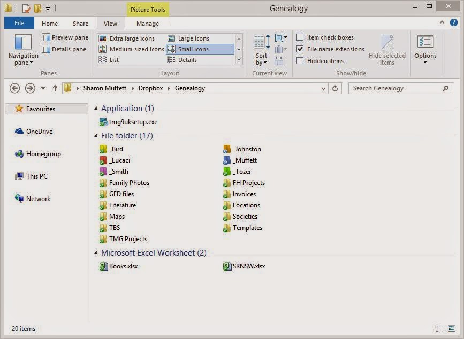Select the SRNSW.xlsx file
464x339 pixels.
(x=244, y=266)
